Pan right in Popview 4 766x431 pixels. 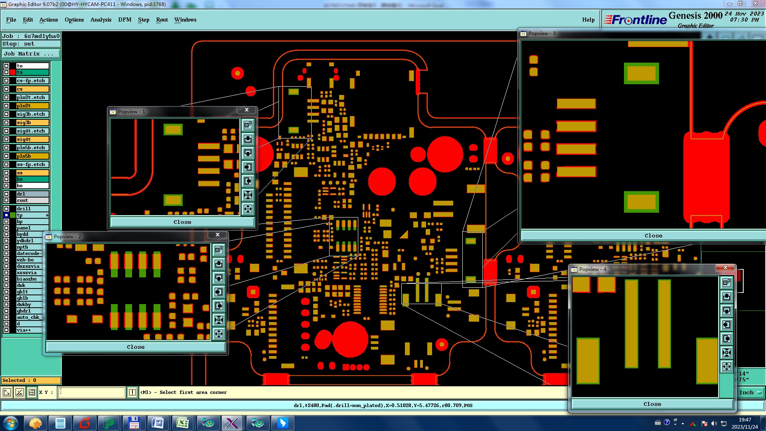tap(727, 338)
